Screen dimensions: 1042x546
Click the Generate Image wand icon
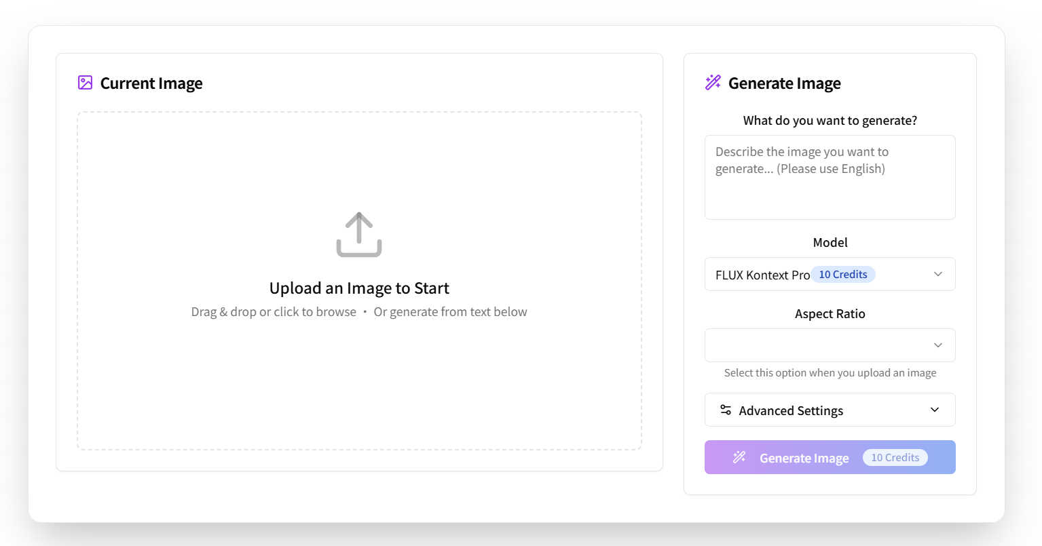(x=711, y=81)
